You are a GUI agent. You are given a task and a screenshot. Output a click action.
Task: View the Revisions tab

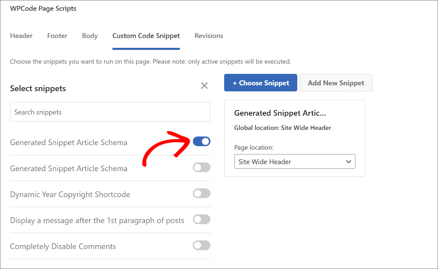[209, 36]
